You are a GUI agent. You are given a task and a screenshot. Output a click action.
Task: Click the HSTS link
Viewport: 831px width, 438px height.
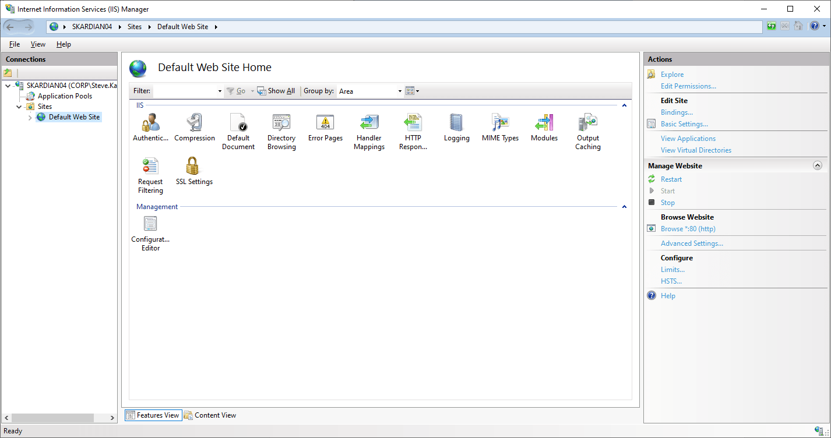pyautogui.click(x=671, y=281)
